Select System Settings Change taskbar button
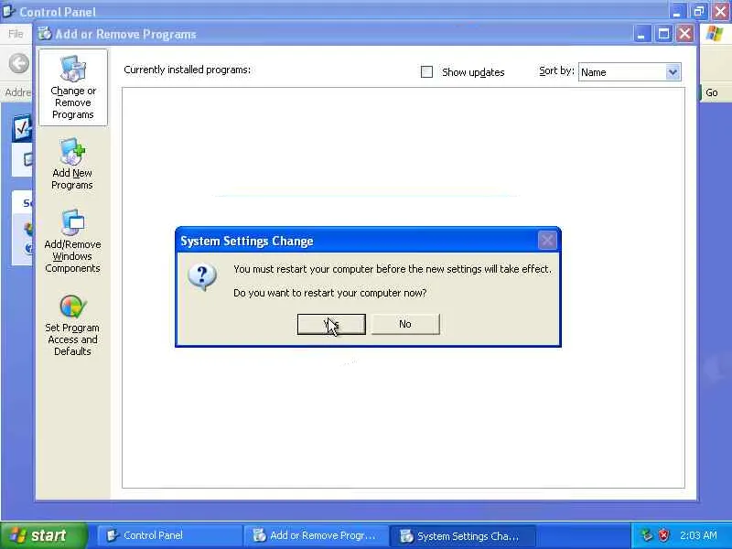Screen dimensions: 732x549 [462, 536]
